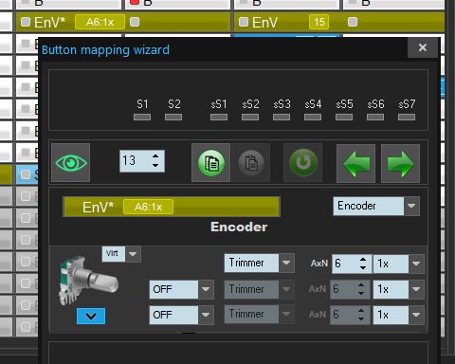Click the AxN axis number field showing 6
The width and height of the screenshot is (455, 364).
click(345, 264)
